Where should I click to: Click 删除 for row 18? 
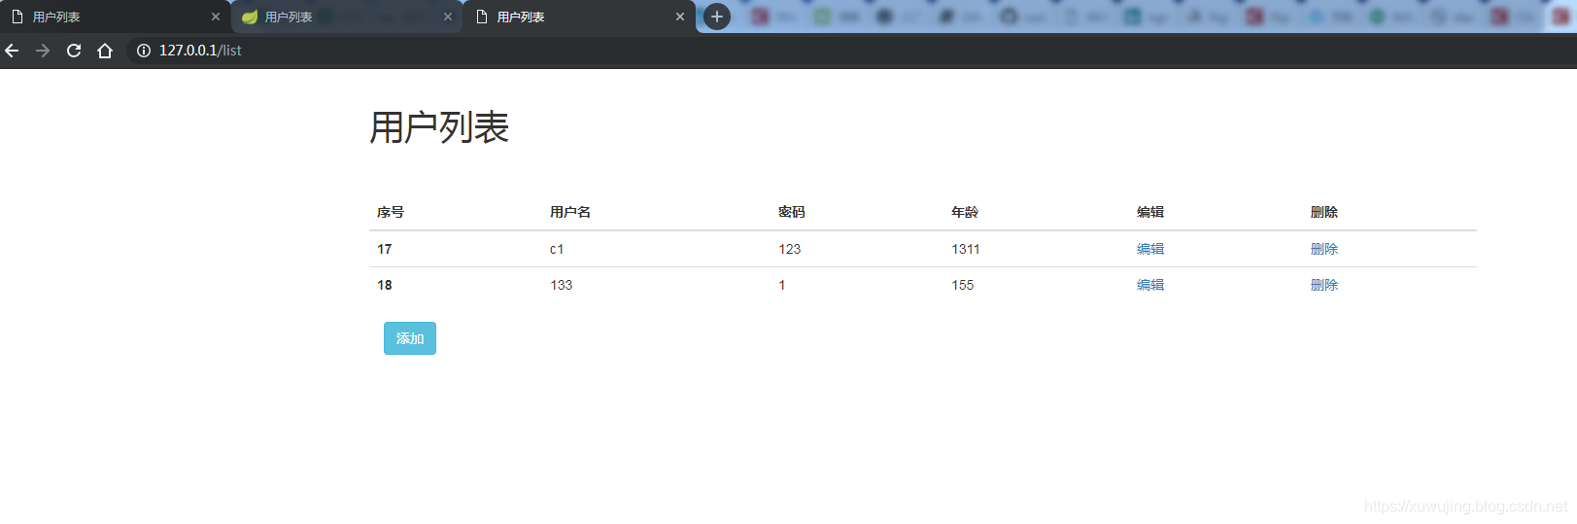[1323, 285]
